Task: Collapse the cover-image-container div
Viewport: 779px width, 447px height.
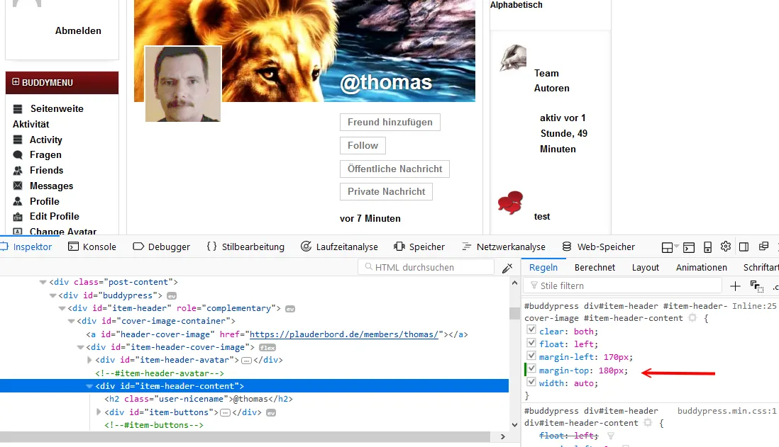Action: point(71,321)
